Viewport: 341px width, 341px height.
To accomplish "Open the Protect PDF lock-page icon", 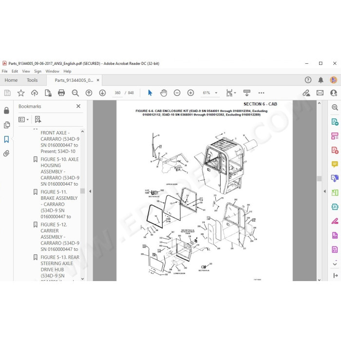I will 48,93.
